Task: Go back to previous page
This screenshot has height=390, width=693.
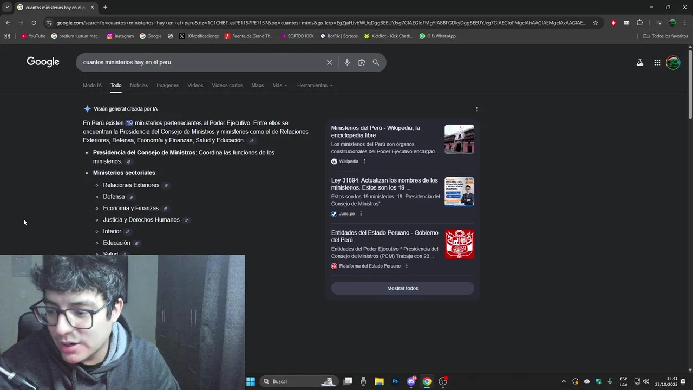Action: point(8,23)
